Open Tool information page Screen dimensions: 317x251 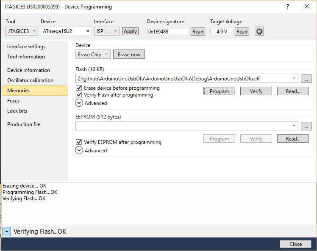coord(26,57)
